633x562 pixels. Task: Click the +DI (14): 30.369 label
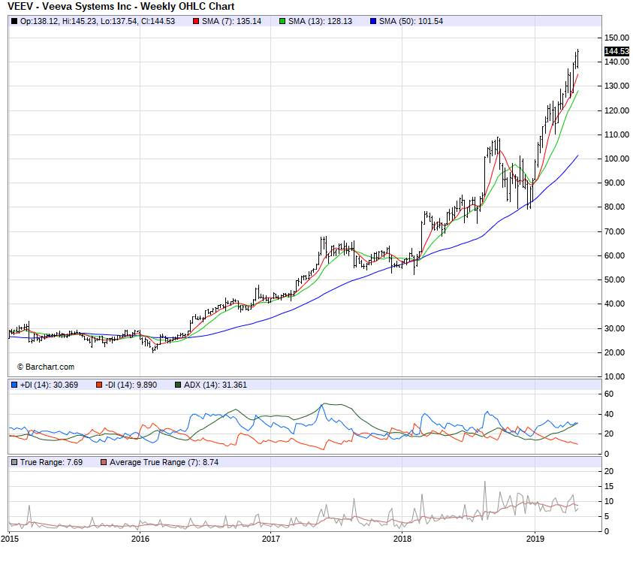49,385
